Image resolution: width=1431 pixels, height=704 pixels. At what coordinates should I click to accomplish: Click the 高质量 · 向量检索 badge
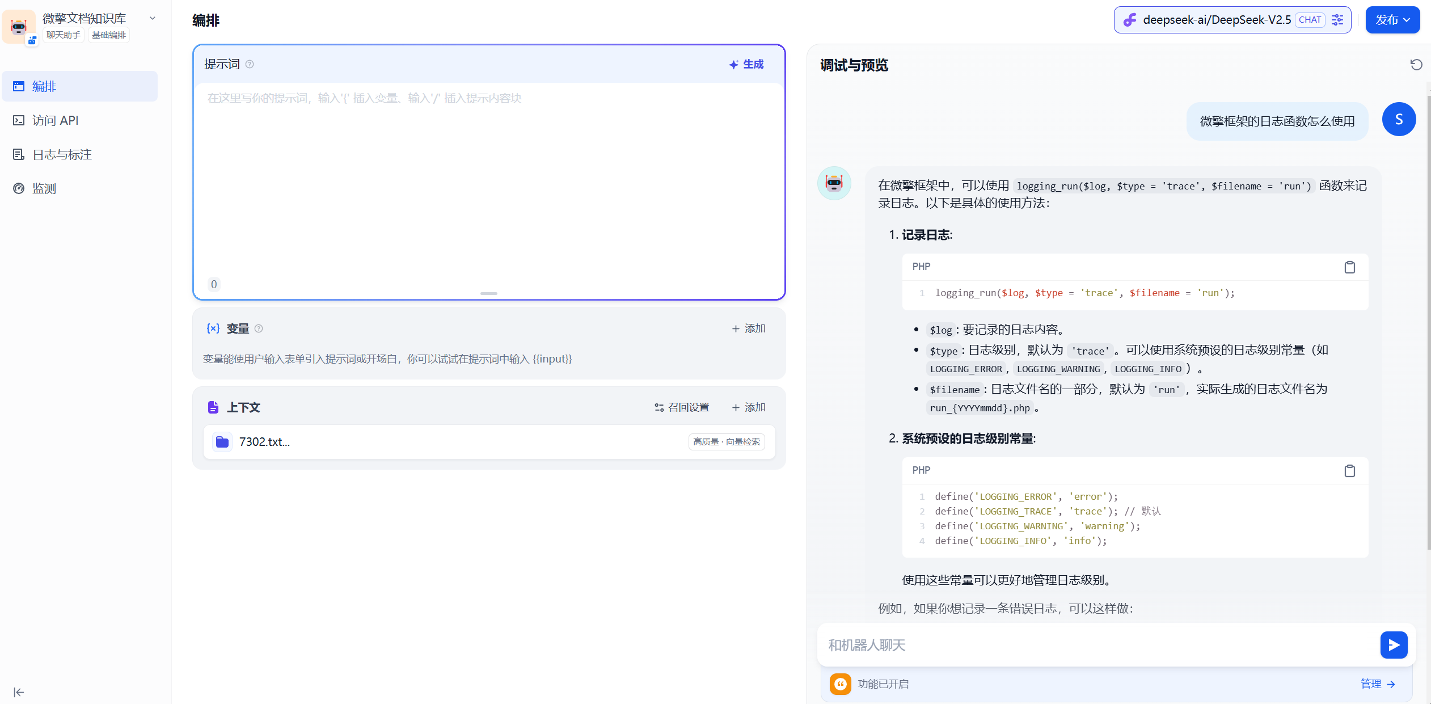[727, 442]
